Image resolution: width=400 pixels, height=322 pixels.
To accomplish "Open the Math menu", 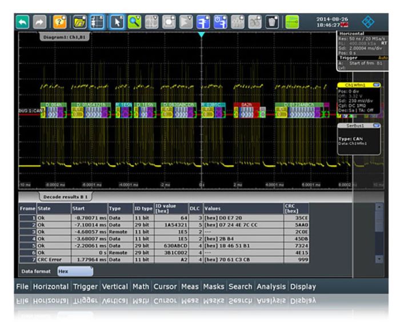I will point(141,287).
